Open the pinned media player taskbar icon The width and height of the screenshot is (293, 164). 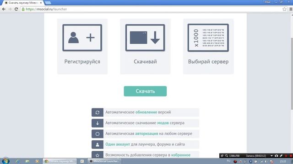pyautogui.click(x=37, y=161)
